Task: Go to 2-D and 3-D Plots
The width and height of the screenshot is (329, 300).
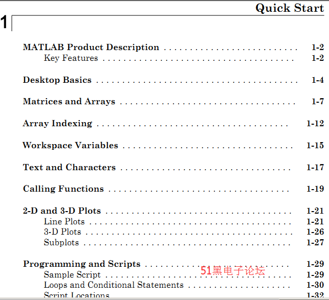Action: click(x=62, y=211)
